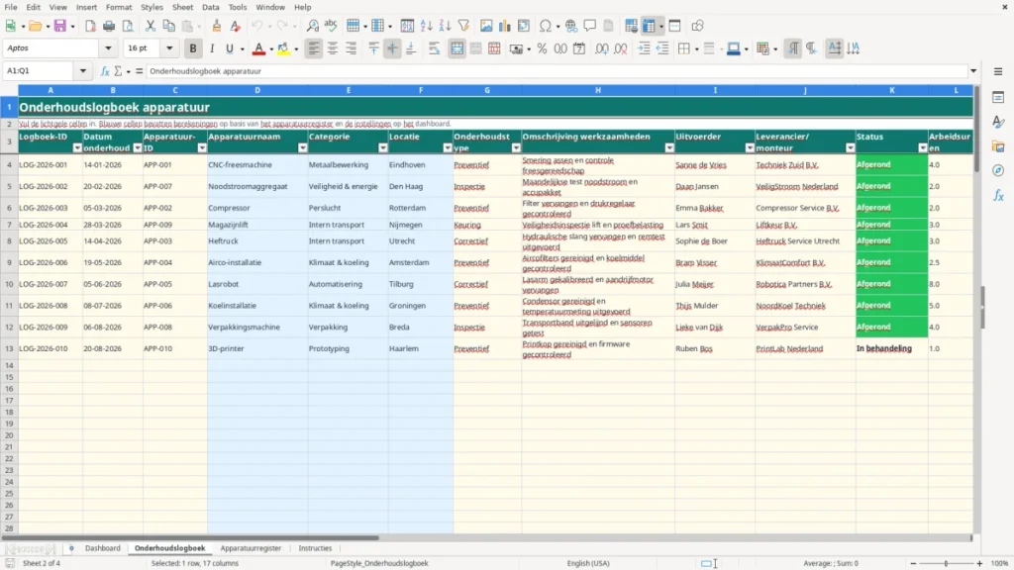Click the horizontal scrollbar thumb

[190, 537]
